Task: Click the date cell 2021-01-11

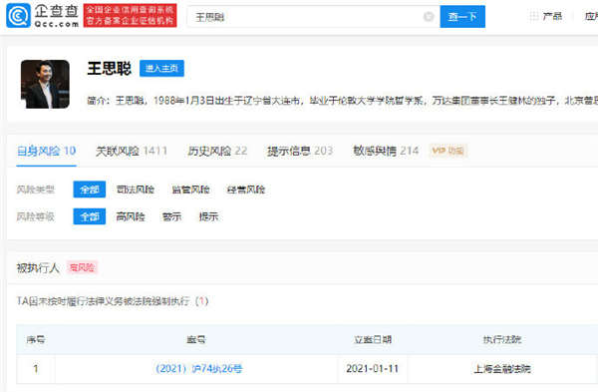Action: point(372,368)
